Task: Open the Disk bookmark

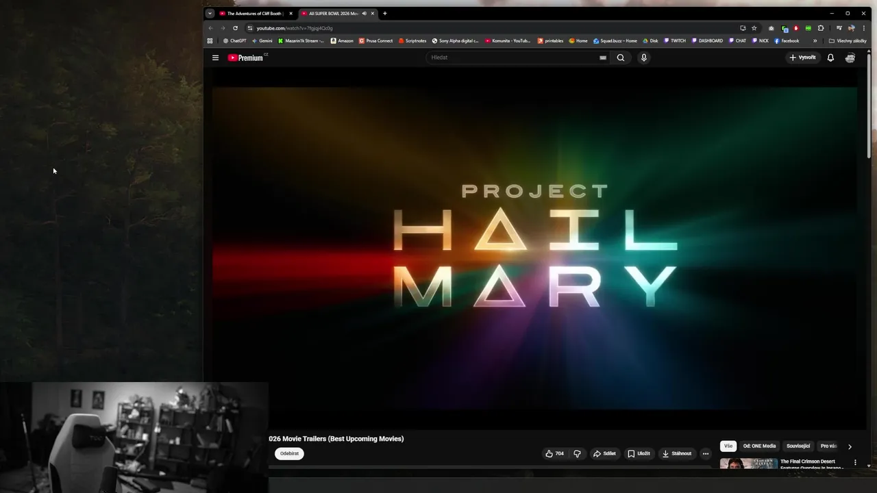Action: [650, 40]
